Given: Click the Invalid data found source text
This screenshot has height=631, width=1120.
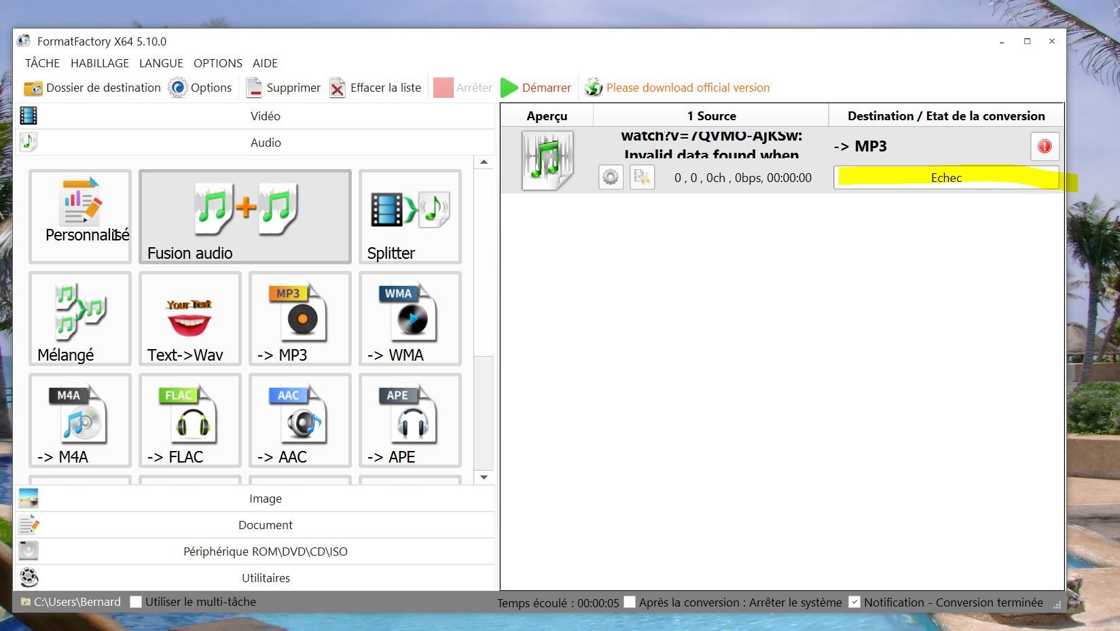Looking at the screenshot, I should 711,154.
